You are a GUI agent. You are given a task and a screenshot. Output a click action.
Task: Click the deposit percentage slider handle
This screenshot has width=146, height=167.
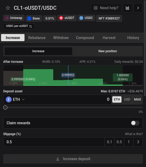click(x=5, y=107)
